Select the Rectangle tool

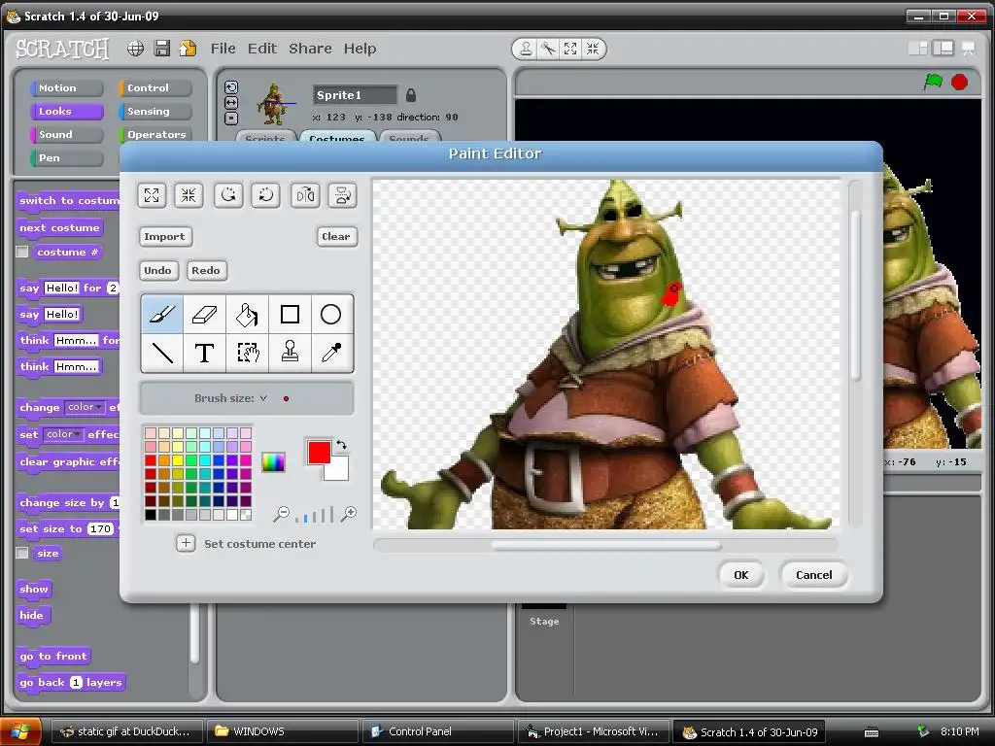tap(290, 314)
